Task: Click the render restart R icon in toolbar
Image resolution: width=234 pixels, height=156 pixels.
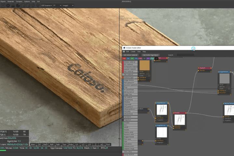Action: (3, 6)
